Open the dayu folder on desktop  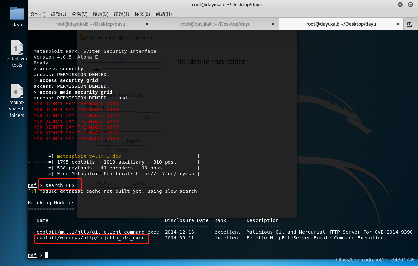[17, 14]
